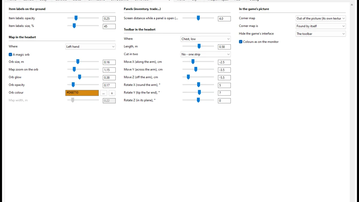Click the orange Orb colour swatch

click(x=82, y=93)
